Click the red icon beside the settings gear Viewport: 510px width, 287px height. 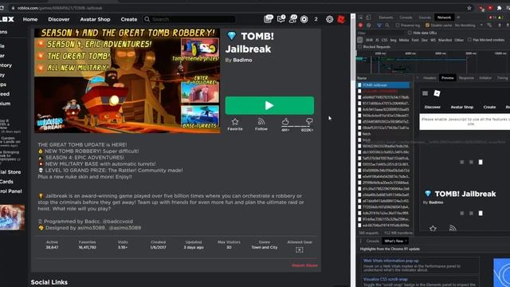[x=341, y=19]
